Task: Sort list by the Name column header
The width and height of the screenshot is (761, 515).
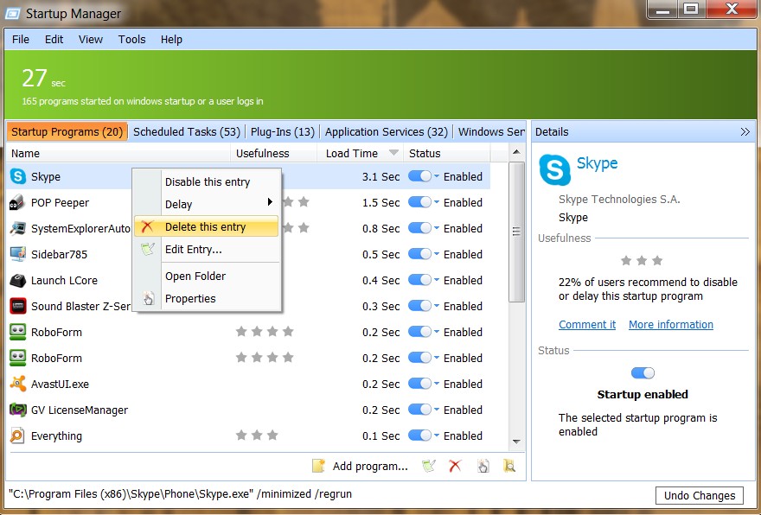Action: tap(119, 153)
